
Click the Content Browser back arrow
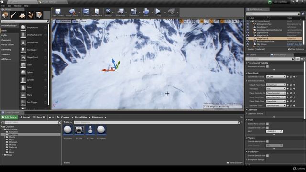tap(50, 118)
